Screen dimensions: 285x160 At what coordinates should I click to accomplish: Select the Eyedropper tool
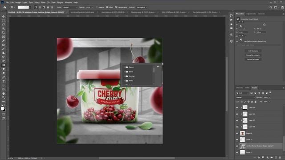[4, 40]
